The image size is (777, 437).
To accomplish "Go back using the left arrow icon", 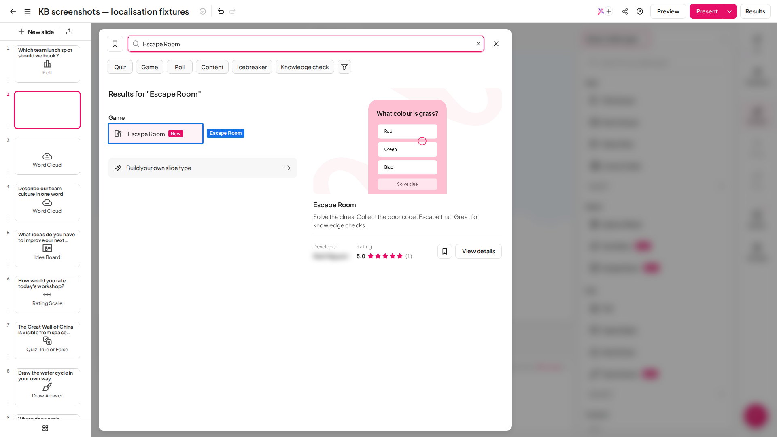I will [x=13, y=11].
